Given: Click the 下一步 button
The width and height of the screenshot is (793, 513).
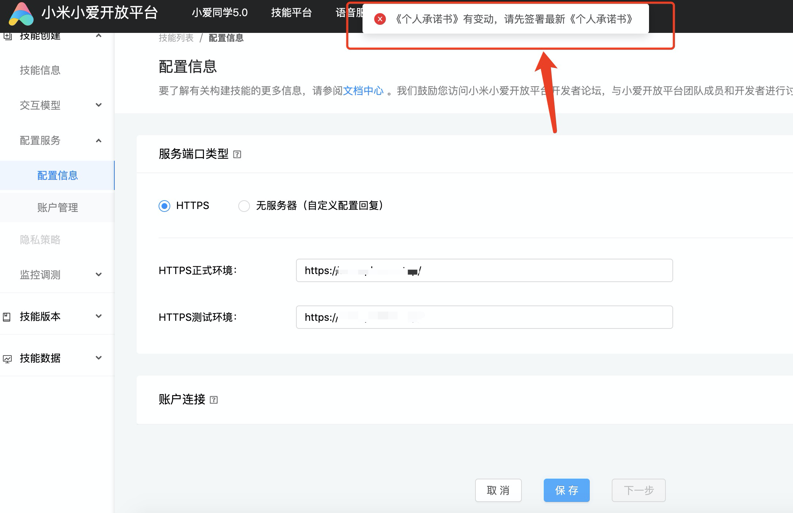Looking at the screenshot, I should [x=638, y=490].
